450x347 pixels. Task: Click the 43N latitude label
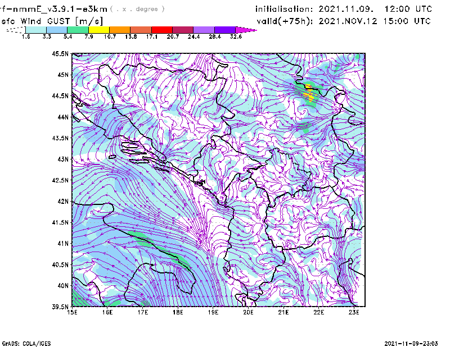pos(63,159)
